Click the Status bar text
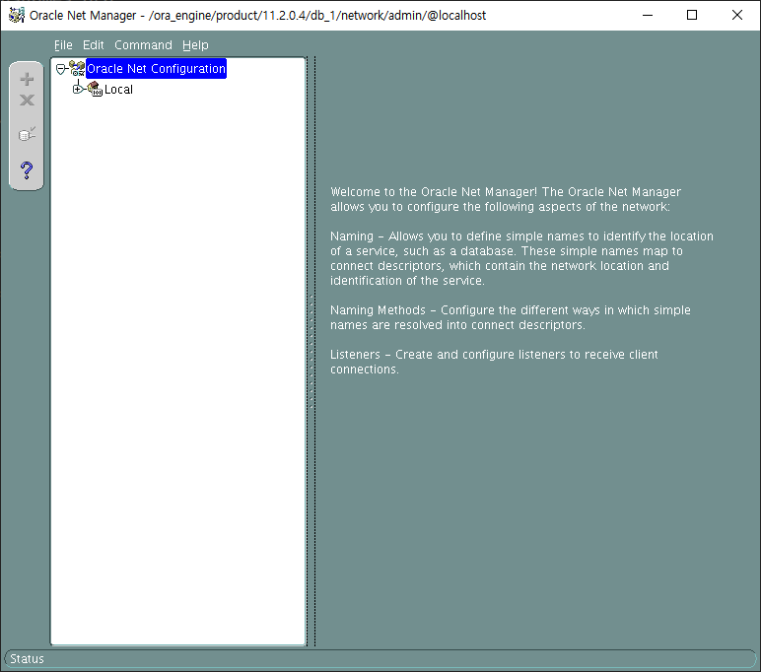 [x=28, y=659]
